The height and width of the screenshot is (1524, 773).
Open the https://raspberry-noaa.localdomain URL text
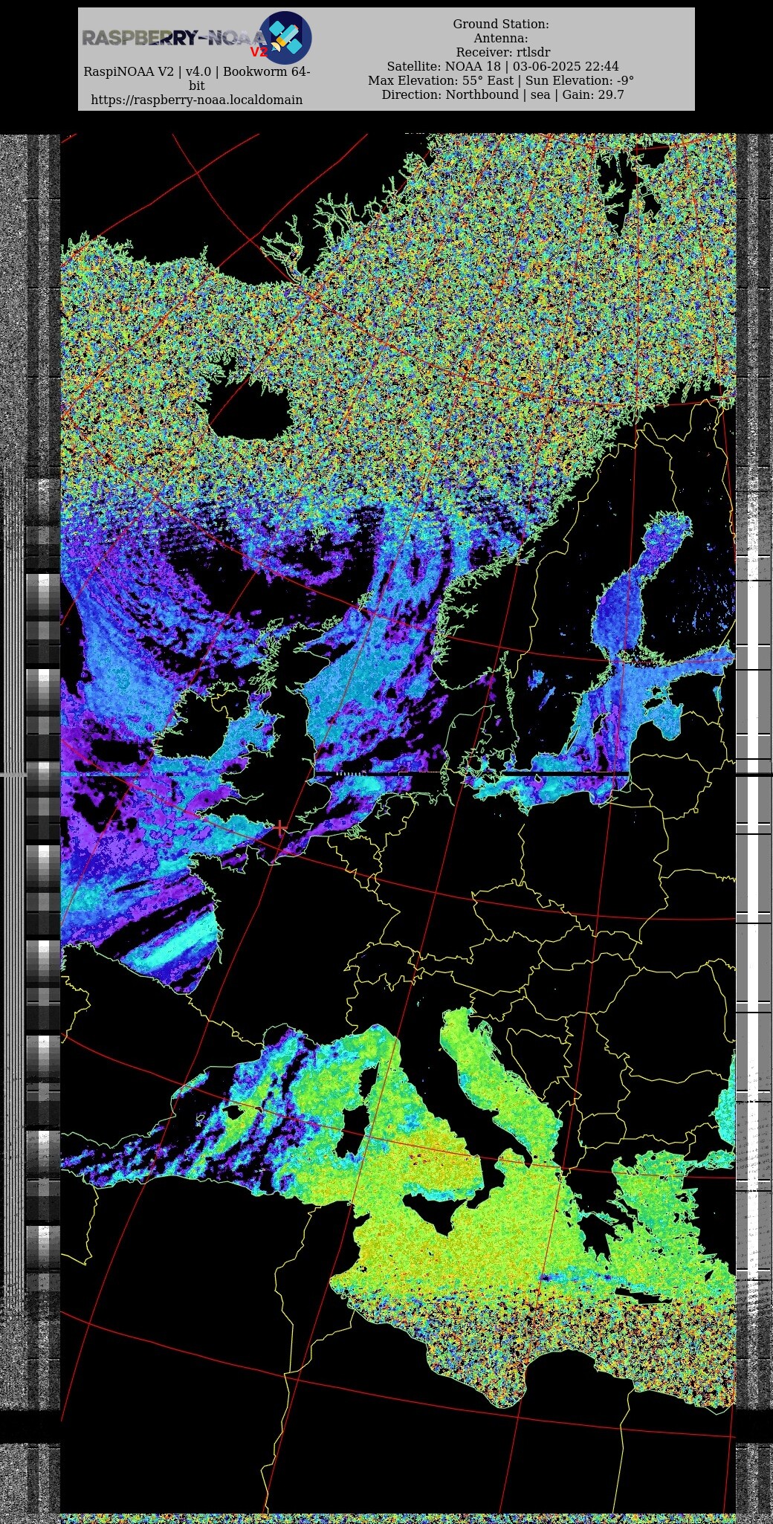pos(197,100)
